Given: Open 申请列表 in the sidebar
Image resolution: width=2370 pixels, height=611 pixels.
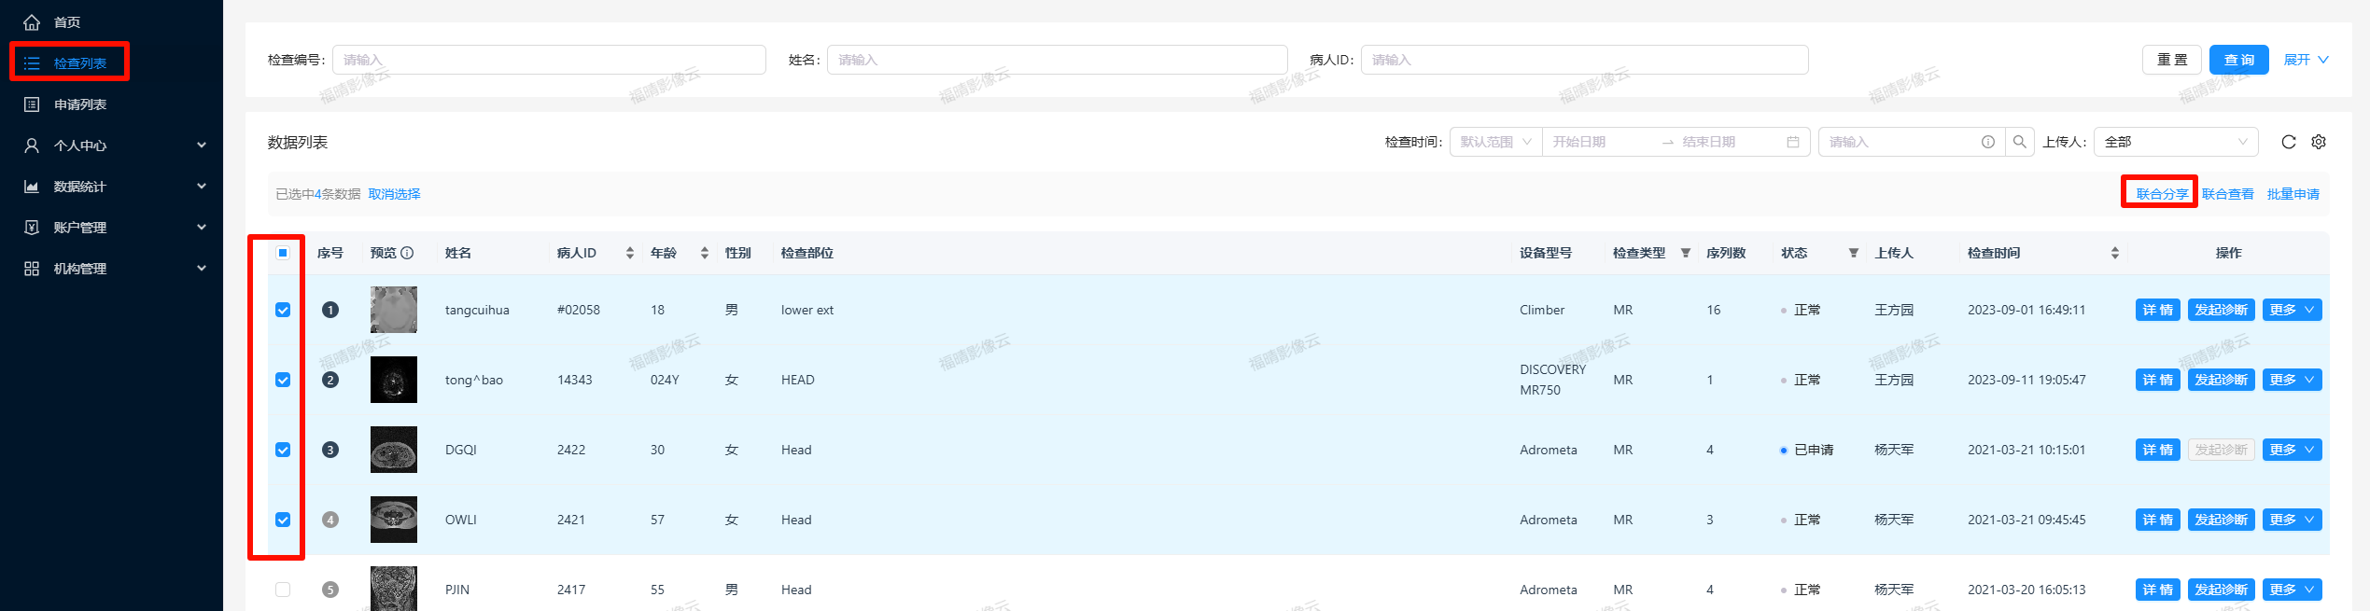Looking at the screenshot, I should click(80, 104).
